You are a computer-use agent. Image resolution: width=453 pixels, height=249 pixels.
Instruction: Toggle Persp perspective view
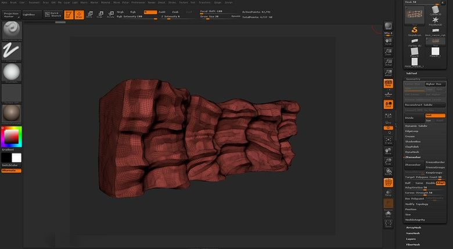click(388, 84)
